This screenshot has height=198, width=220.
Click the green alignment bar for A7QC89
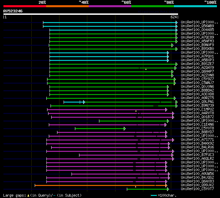click(113, 38)
